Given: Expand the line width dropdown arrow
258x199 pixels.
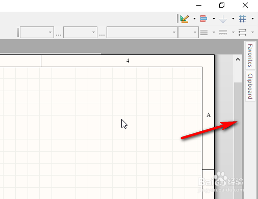Looking at the screenshot, I should [x=214, y=32].
